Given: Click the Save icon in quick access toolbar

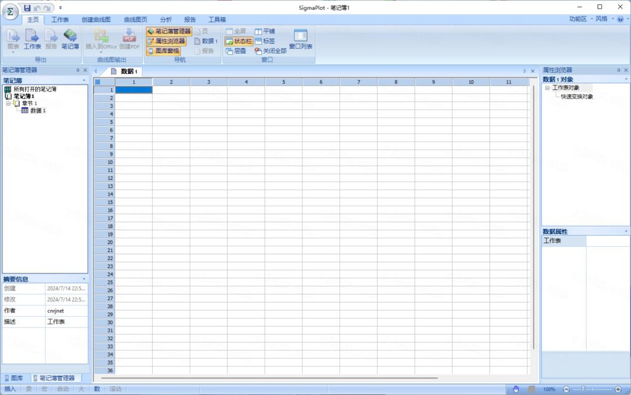Looking at the screenshot, I should click(x=27, y=7).
